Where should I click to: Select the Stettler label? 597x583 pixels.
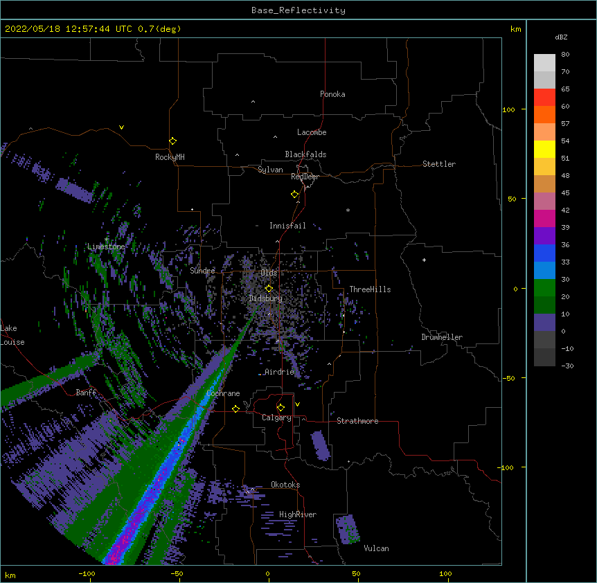pos(439,164)
